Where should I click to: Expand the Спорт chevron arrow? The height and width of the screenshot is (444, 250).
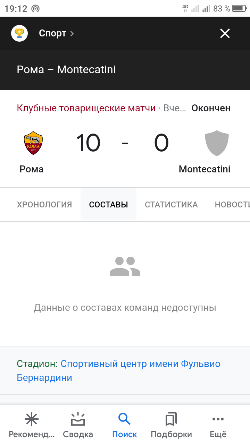[72, 34]
